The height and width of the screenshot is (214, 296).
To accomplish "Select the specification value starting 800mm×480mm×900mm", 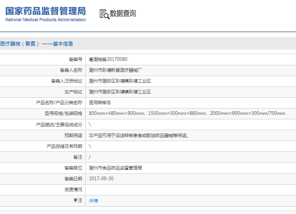I will [x=187, y=114].
